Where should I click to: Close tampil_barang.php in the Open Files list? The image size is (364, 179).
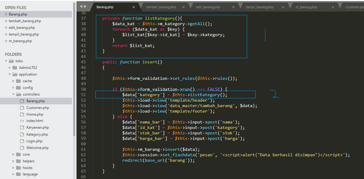6,35
